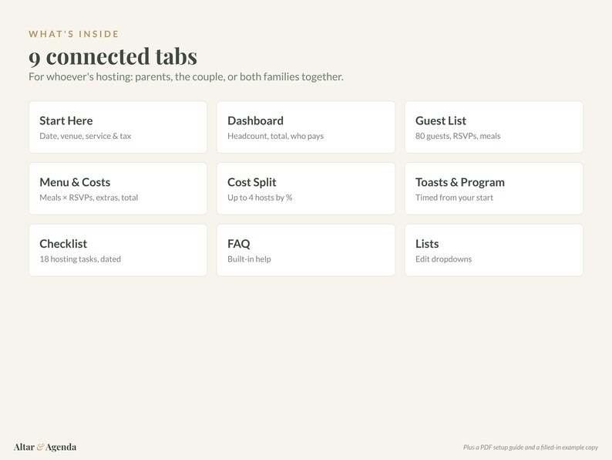
Task: Open the Lists card
Action: coord(494,250)
